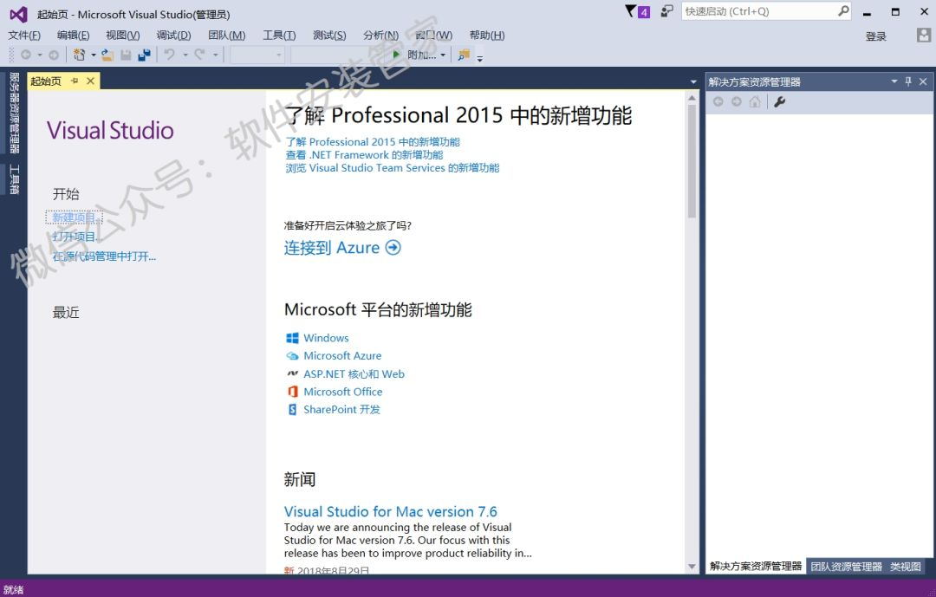Image resolution: width=936 pixels, height=597 pixels.
Task: Open the Undo history dropdown arrow
Action: click(x=185, y=55)
